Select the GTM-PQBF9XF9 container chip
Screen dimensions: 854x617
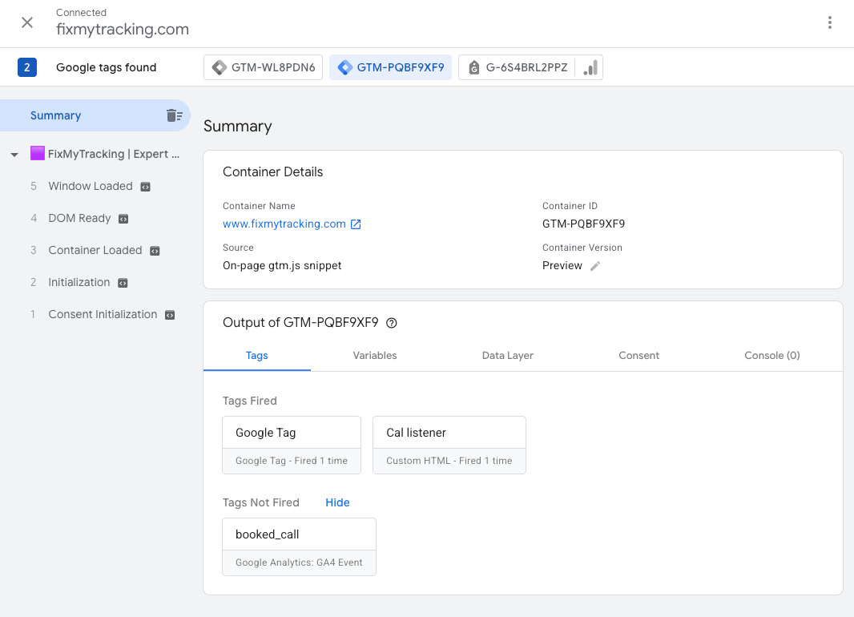coord(390,67)
